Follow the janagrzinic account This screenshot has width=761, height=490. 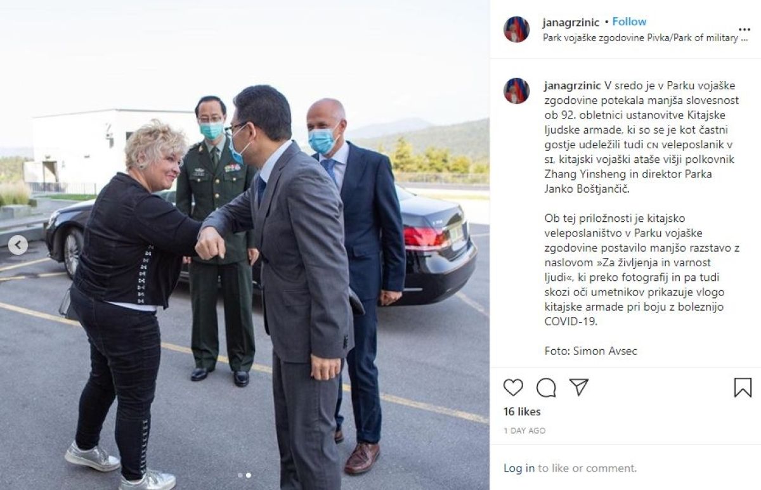tap(629, 22)
